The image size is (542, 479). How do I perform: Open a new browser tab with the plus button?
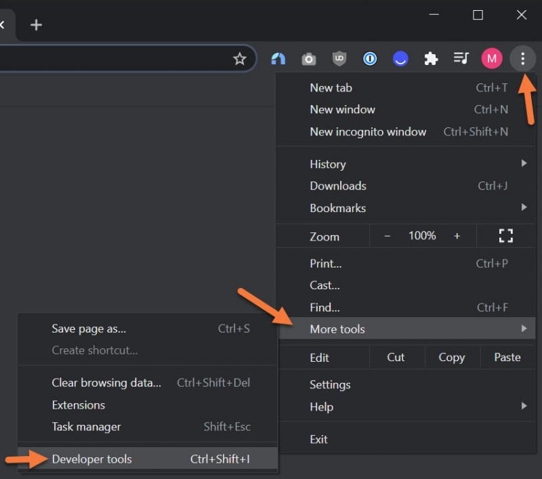[36, 24]
